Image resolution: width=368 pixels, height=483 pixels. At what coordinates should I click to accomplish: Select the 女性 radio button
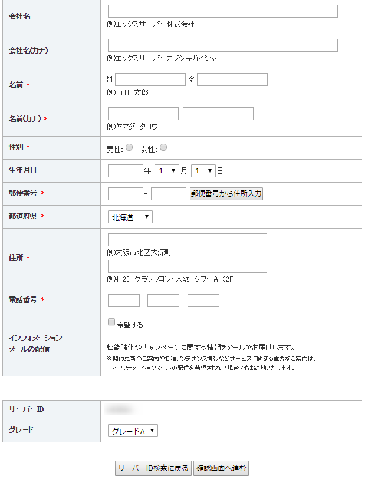tap(163, 147)
